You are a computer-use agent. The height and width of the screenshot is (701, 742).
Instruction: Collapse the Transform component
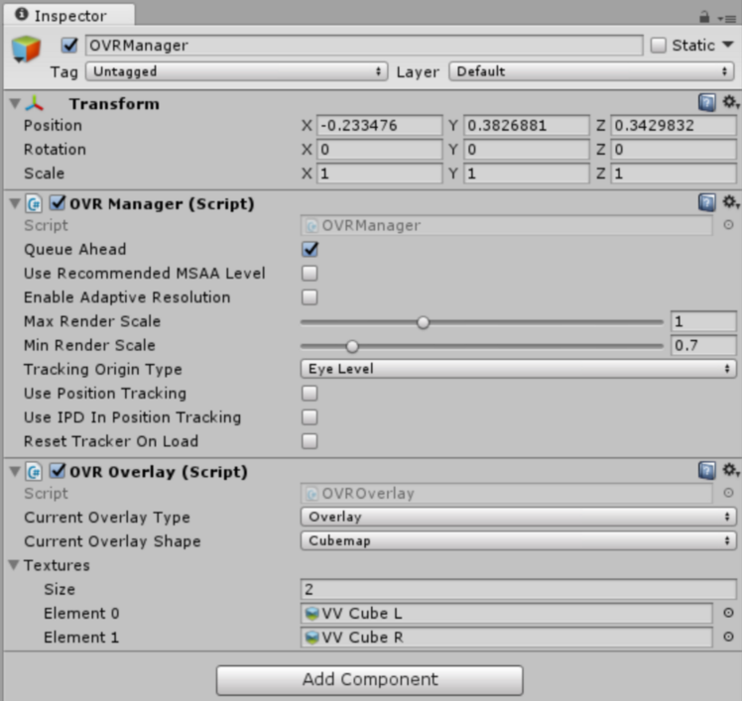click(x=15, y=103)
